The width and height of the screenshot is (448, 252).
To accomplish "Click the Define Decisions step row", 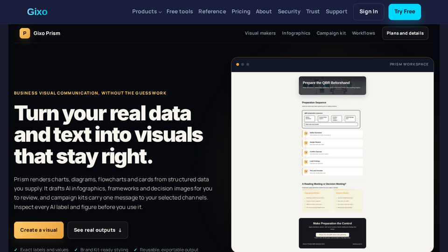I will pyautogui.click(x=332, y=134).
